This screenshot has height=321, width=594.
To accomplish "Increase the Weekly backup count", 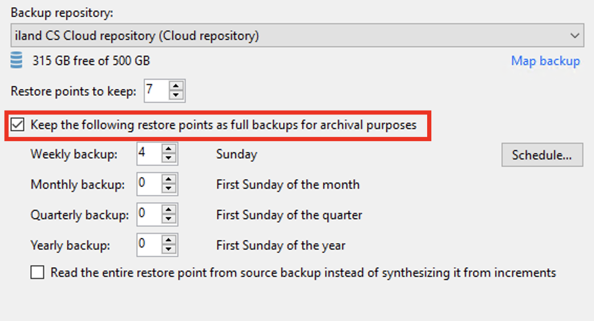I will tap(168, 149).
